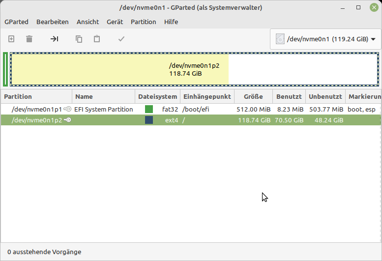Open the Ansicht menu
The width and height of the screenshot is (382, 261).
pos(88,22)
